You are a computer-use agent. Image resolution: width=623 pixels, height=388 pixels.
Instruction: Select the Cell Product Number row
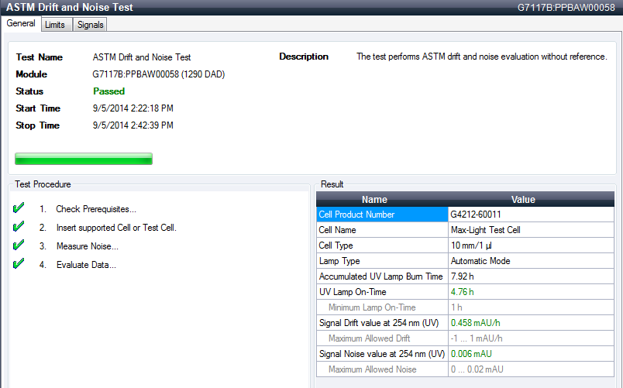pos(382,215)
